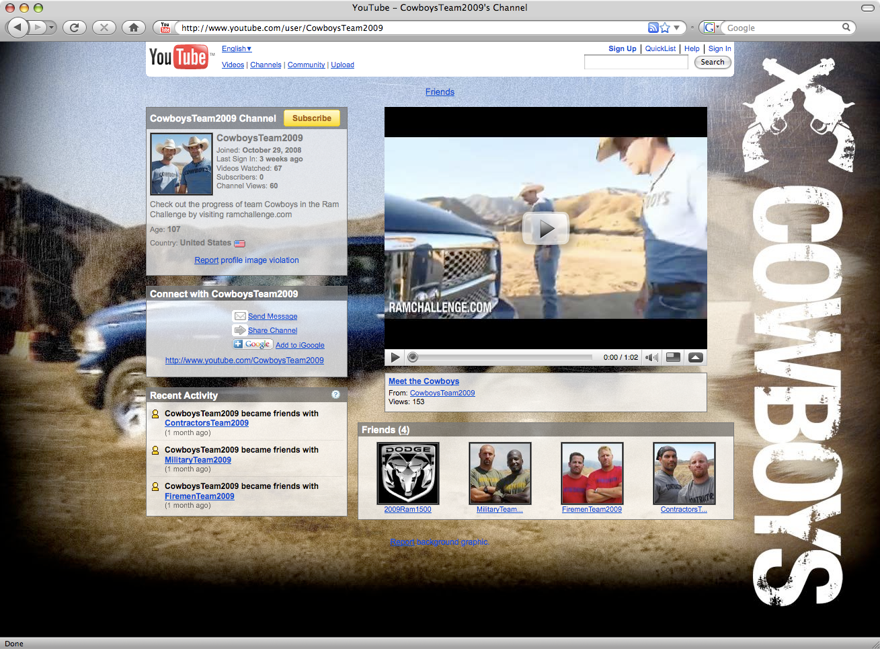This screenshot has height=649, width=880.
Task: Click the Send Message link
Action: pyautogui.click(x=272, y=316)
